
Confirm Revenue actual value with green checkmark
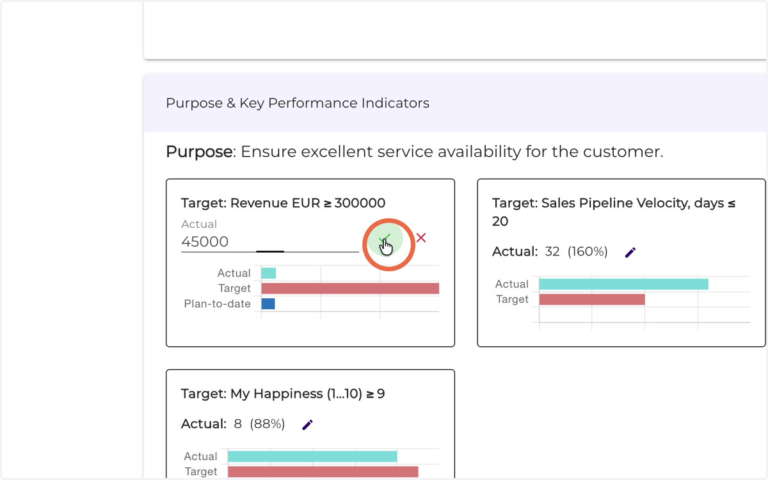tap(385, 239)
